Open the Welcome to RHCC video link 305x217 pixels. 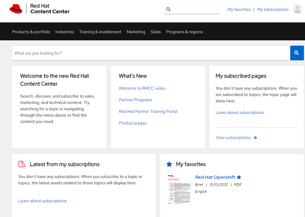coord(142,88)
